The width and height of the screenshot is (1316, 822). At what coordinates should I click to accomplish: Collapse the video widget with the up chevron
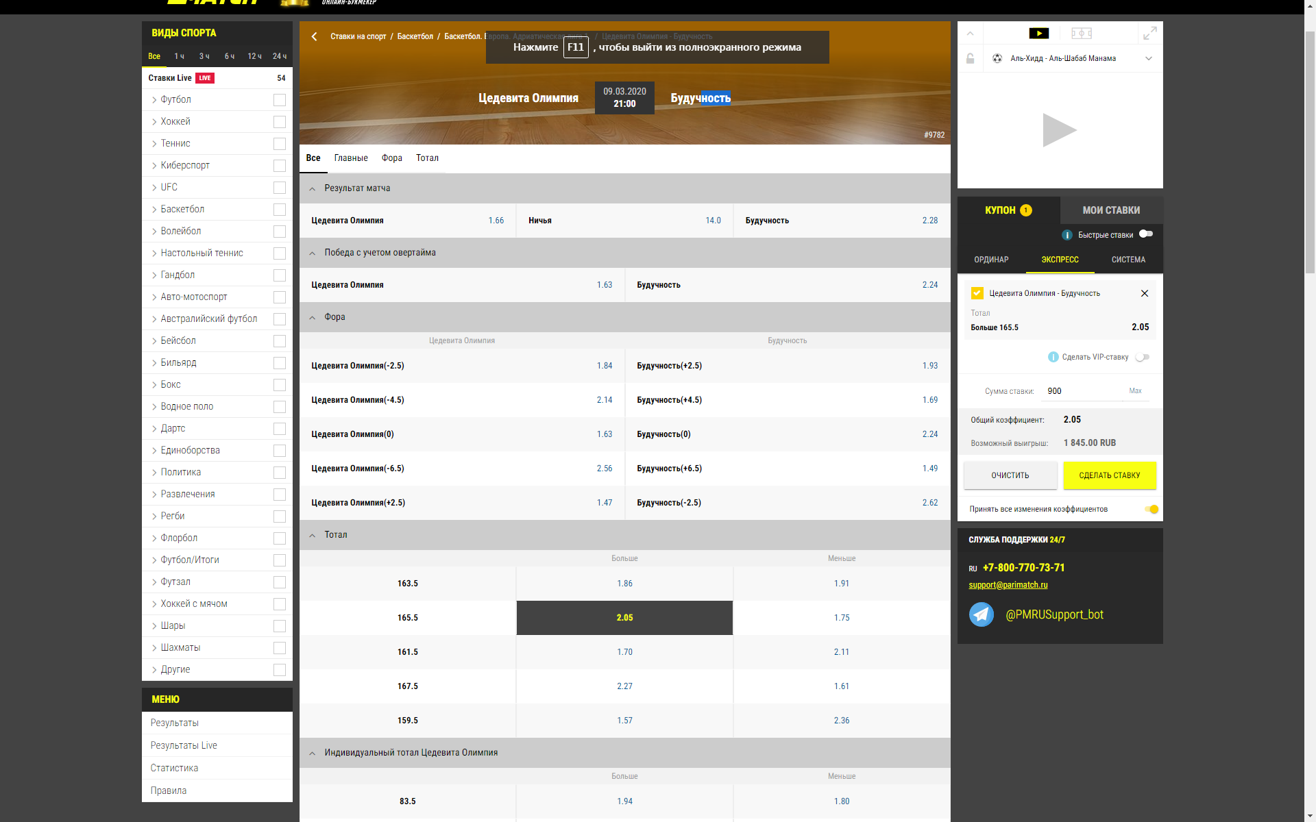pyautogui.click(x=970, y=33)
